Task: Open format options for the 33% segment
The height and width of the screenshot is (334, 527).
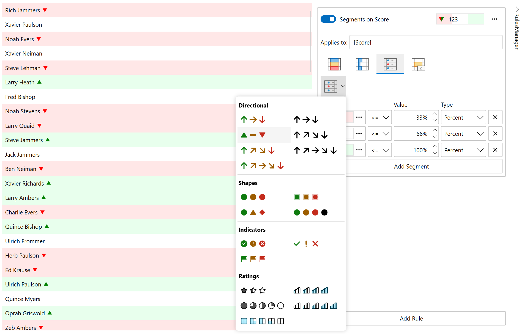Action: point(359,117)
